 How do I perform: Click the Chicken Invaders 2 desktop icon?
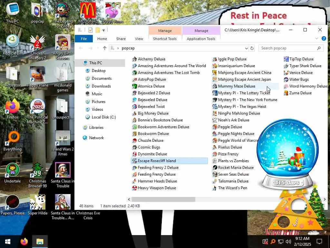[x=37, y=47]
